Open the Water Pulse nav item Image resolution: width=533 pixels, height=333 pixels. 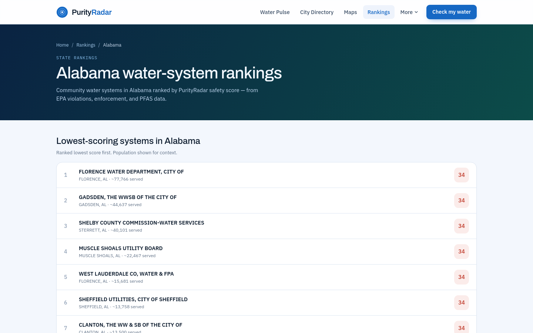275,12
